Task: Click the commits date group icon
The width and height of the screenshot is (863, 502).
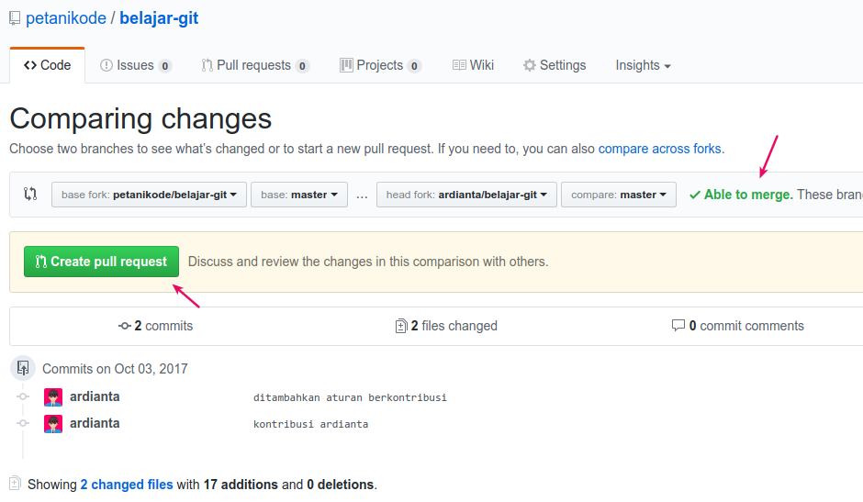Action: pyautogui.click(x=23, y=369)
